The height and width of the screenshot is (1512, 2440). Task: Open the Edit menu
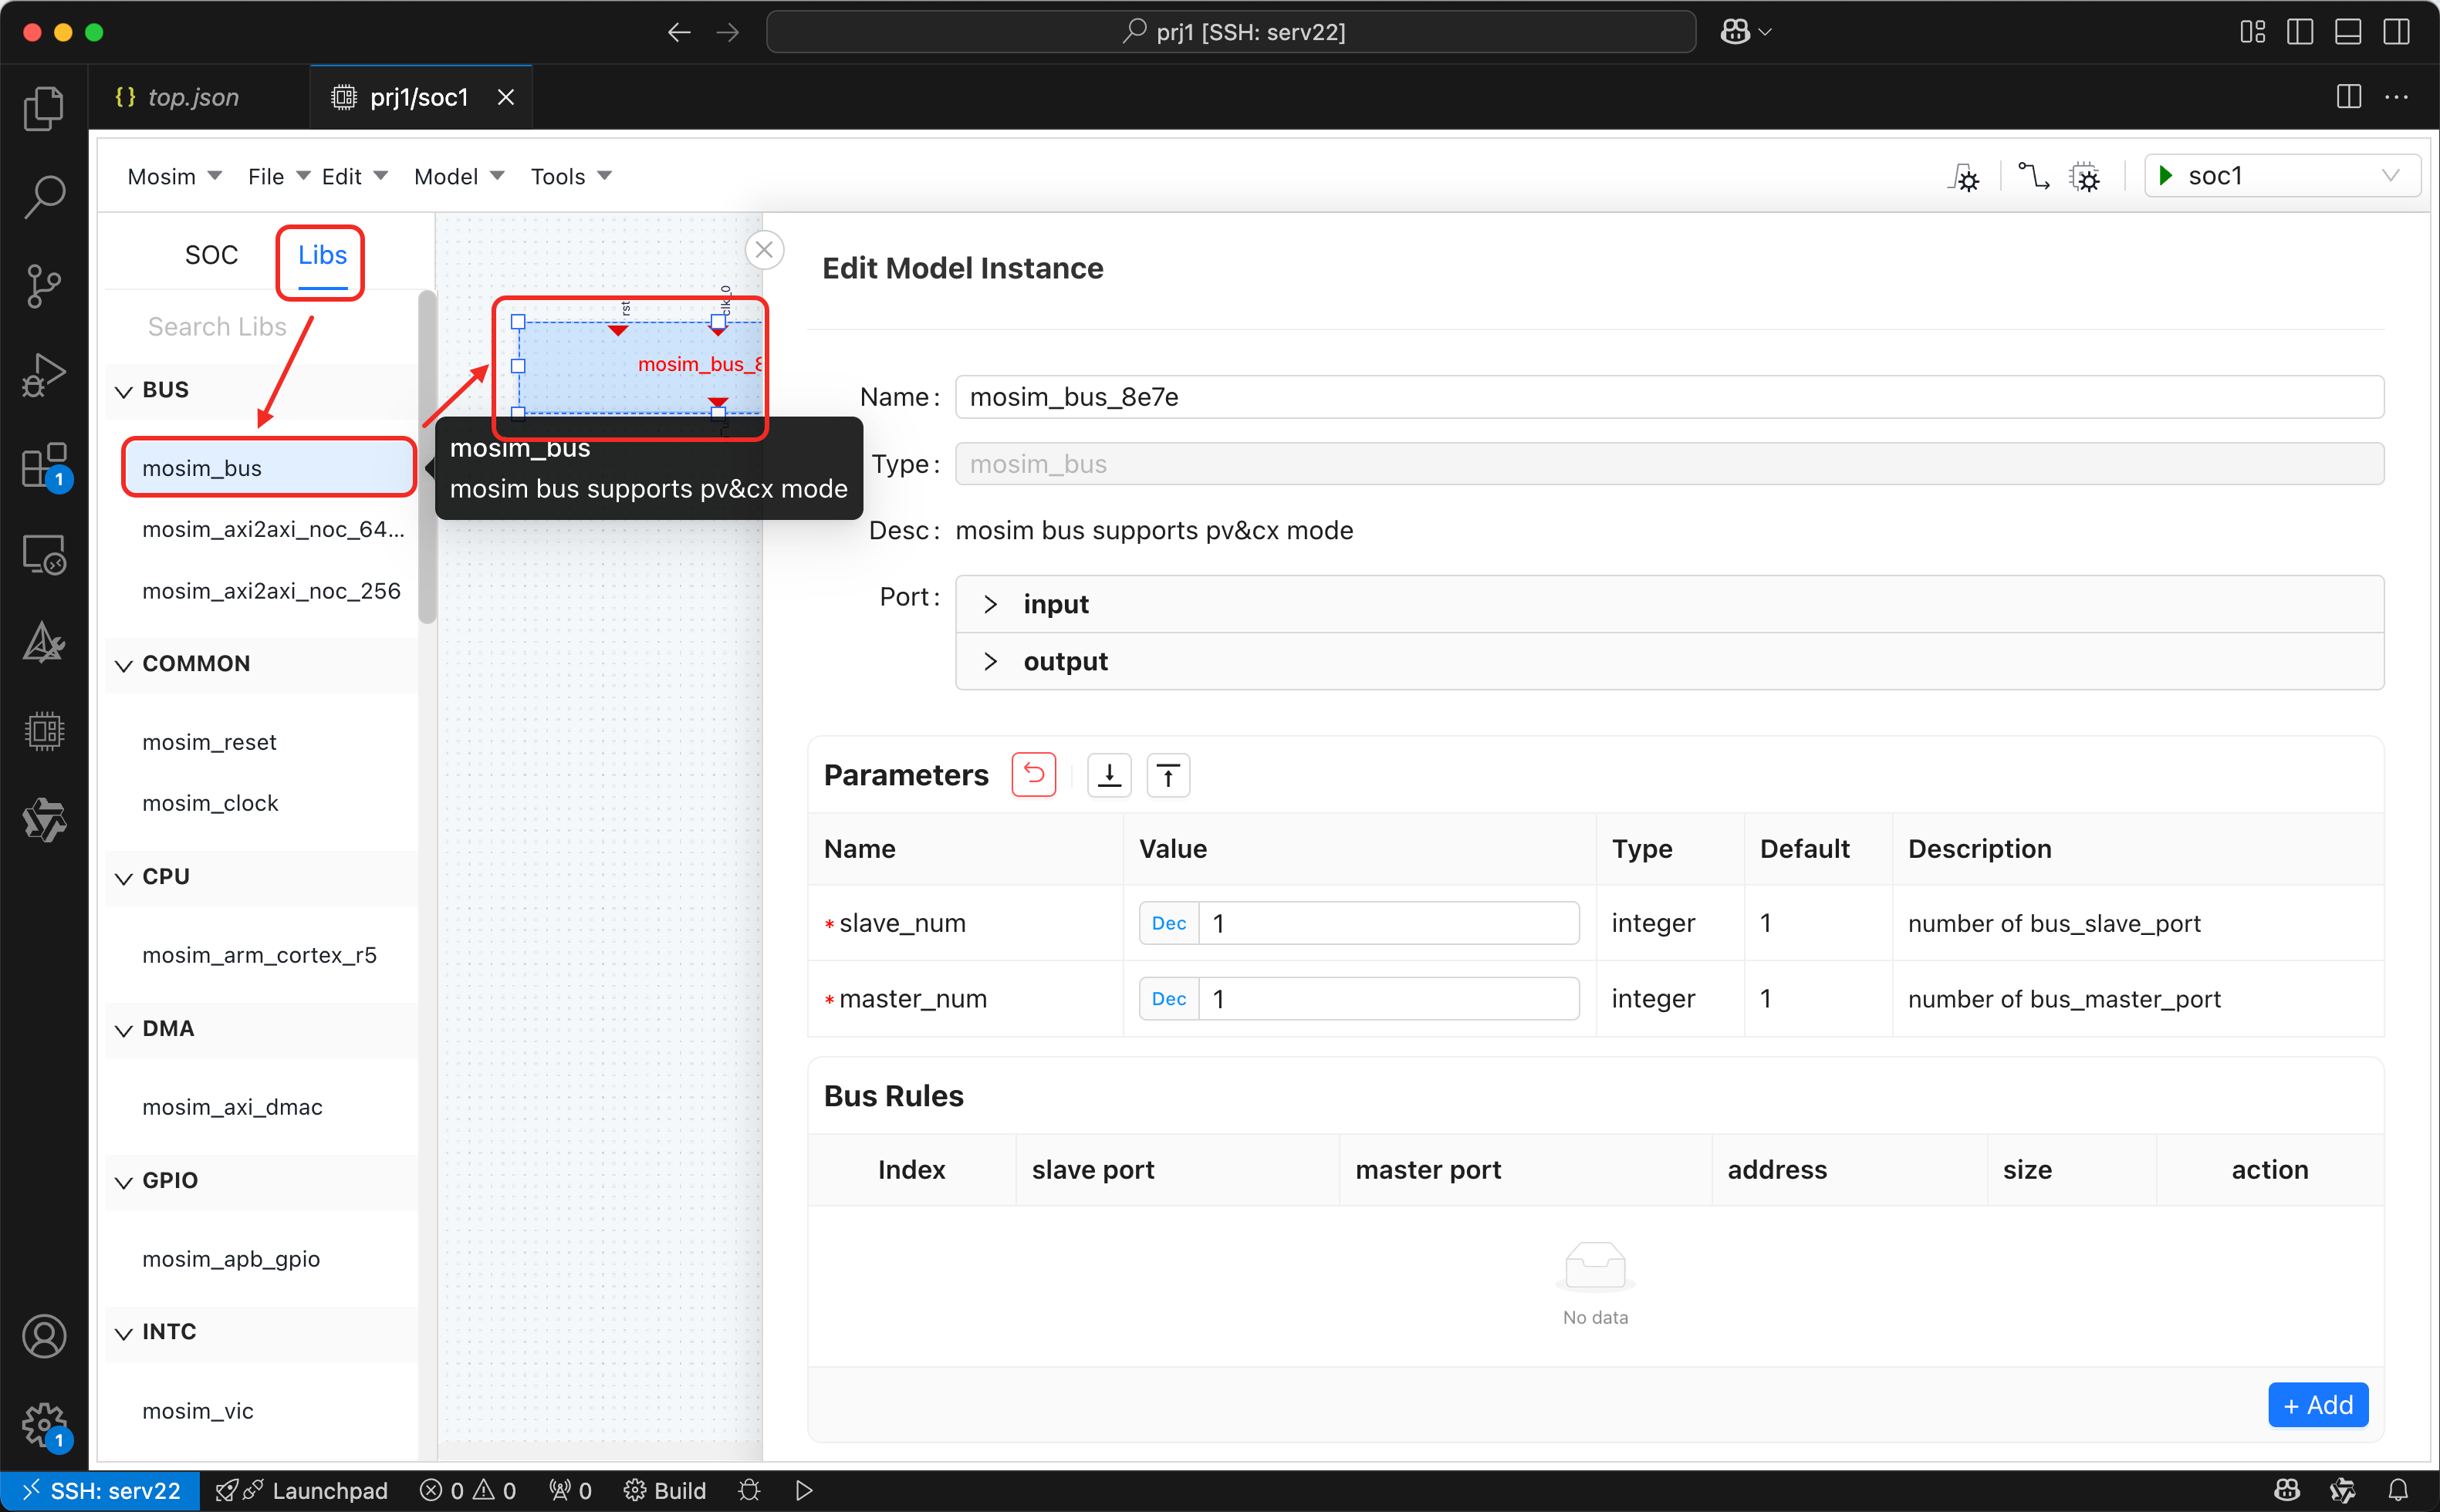(x=354, y=176)
